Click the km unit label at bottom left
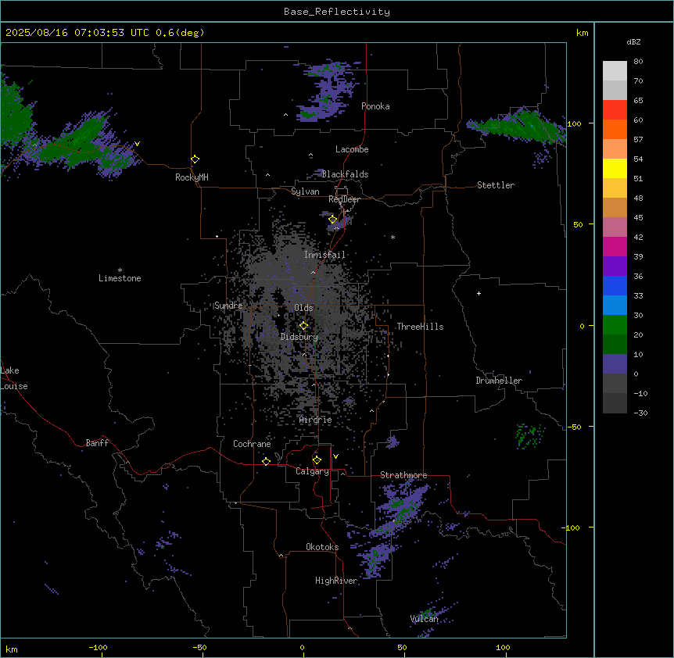The height and width of the screenshot is (658, 674). tap(12, 649)
